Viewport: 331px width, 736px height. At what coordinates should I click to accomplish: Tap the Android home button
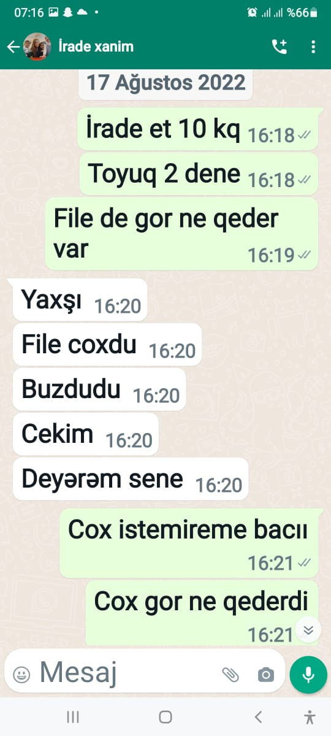coord(165,716)
